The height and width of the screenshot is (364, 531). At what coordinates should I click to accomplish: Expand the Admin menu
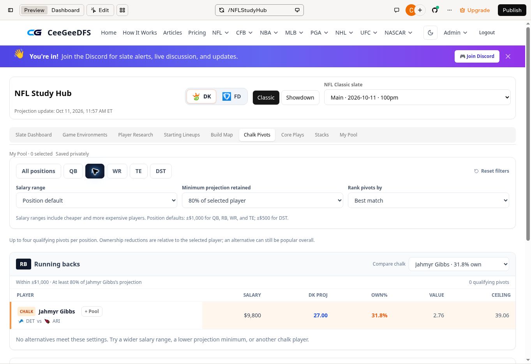[455, 33]
